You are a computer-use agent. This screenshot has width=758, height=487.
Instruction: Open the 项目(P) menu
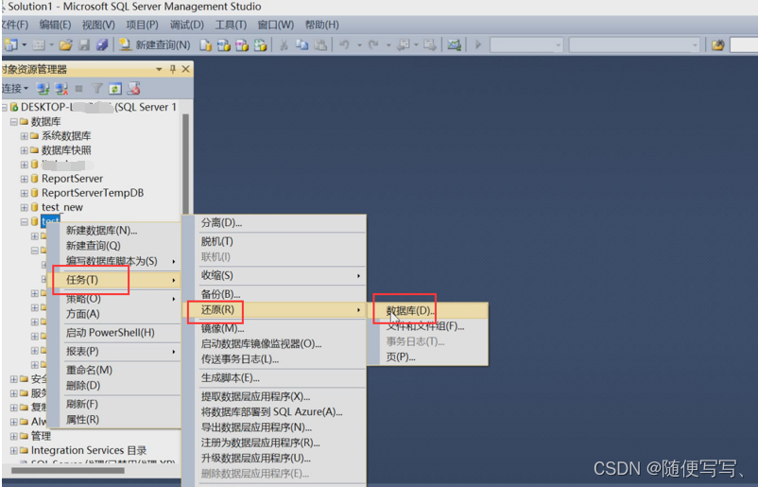[142, 25]
